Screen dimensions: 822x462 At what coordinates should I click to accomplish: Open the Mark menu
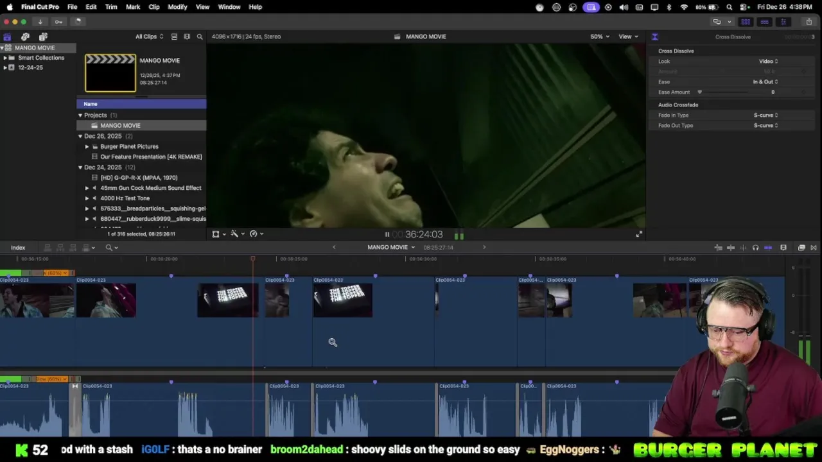click(x=133, y=7)
